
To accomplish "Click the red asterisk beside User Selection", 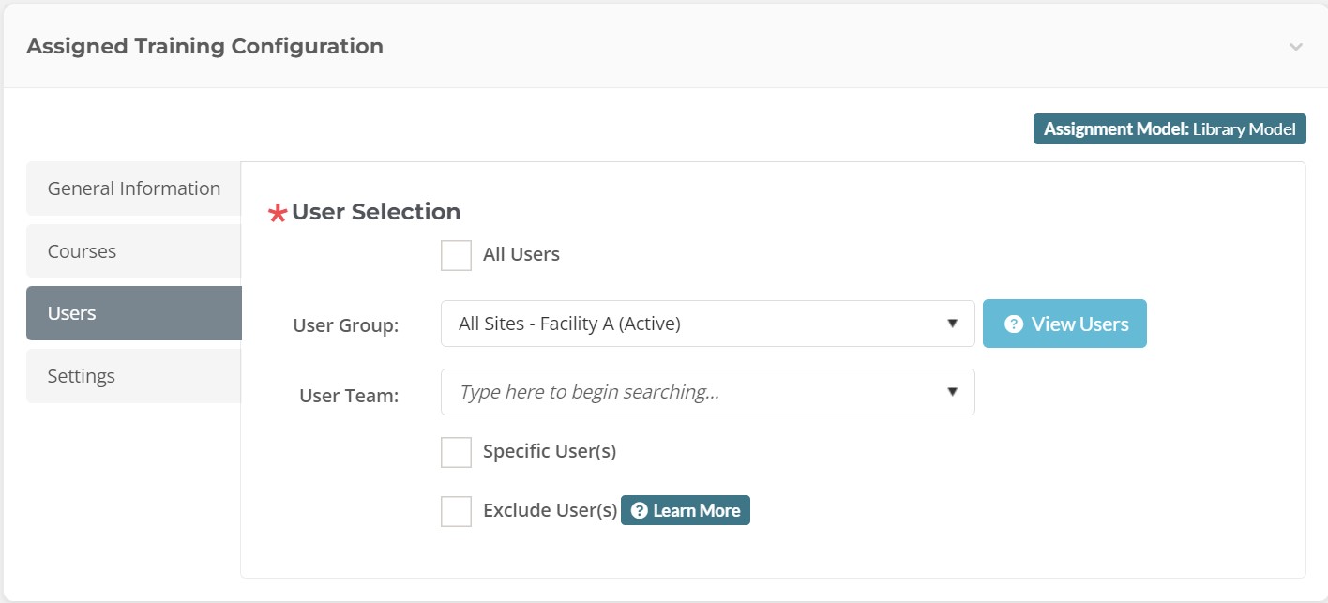I will (279, 212).
